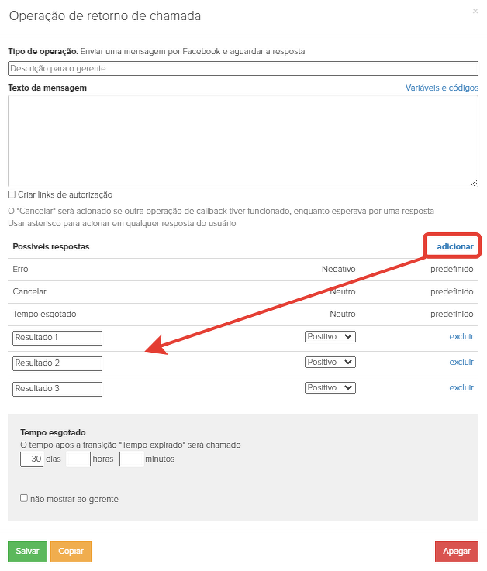Click inside the message text area

point(243,141)
